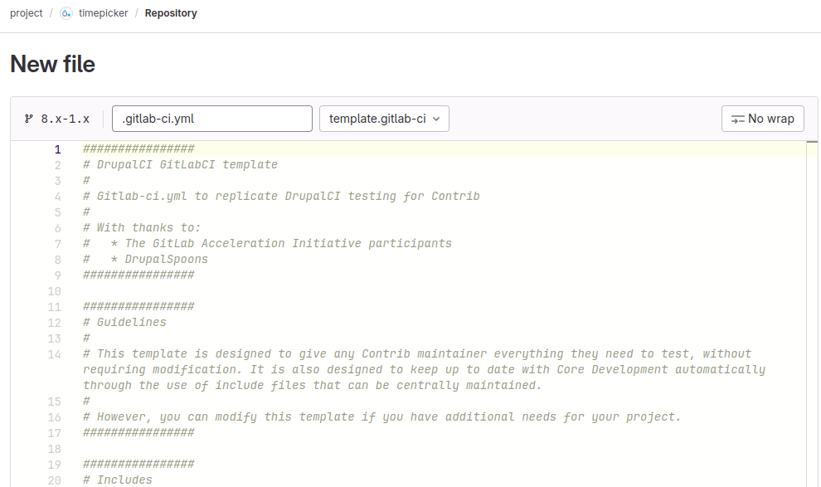Click the timepicker project avatar icon
821x487 pixels.
click(66, 13)
